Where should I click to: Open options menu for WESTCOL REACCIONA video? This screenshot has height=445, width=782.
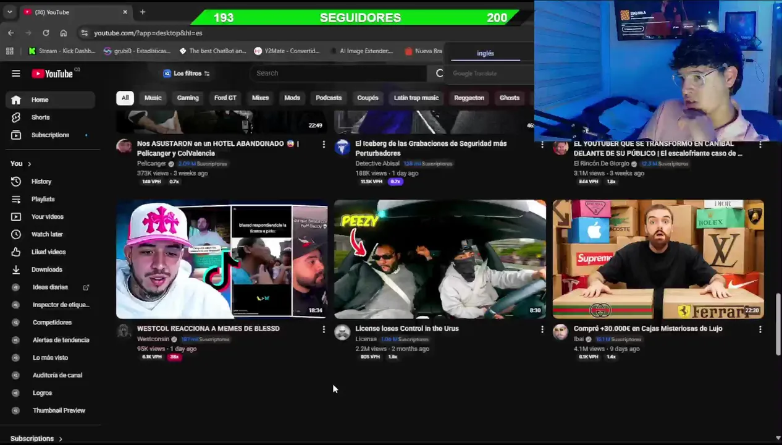coord(324,329)
